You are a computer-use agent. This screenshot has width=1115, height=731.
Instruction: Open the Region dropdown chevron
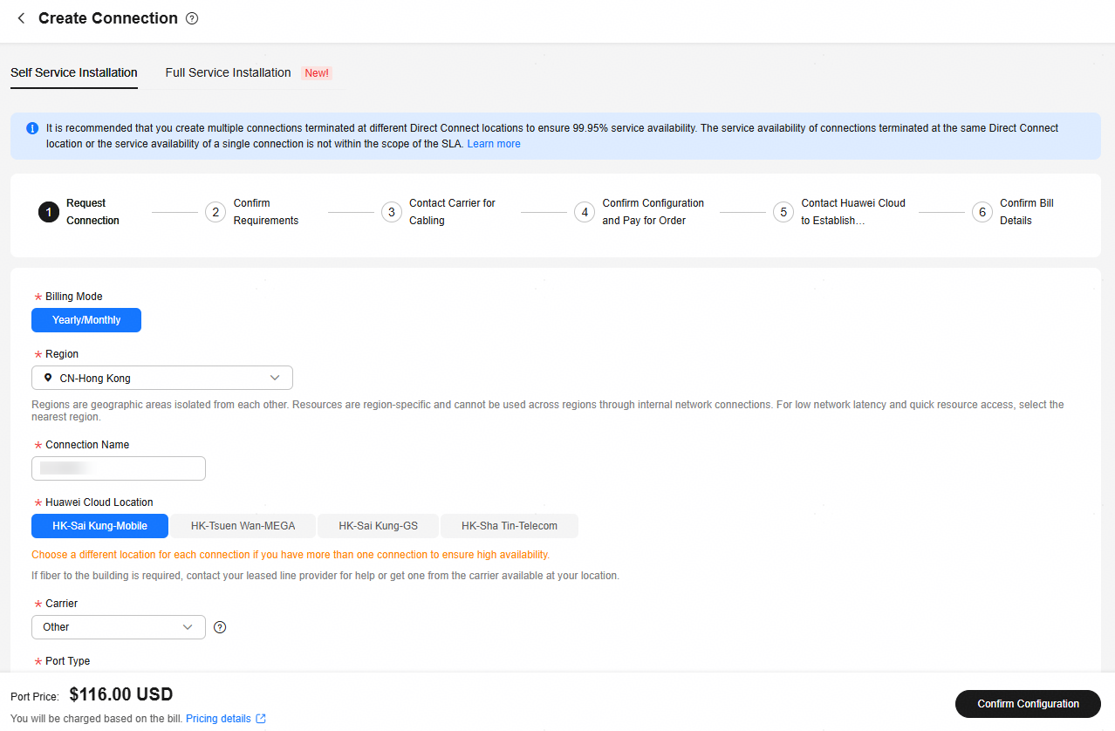(275, 378)
